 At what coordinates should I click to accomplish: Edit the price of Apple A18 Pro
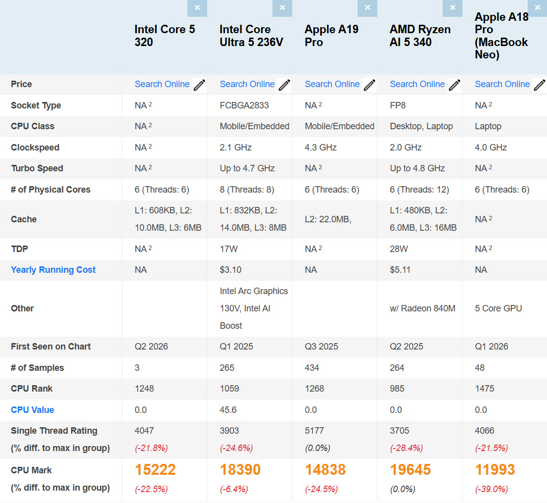click(539, 85)
